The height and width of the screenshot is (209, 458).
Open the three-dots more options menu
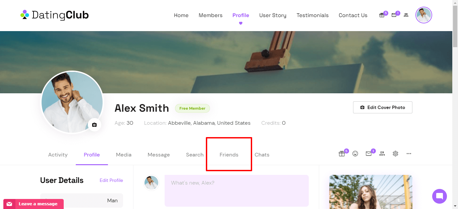coord(409,154)
